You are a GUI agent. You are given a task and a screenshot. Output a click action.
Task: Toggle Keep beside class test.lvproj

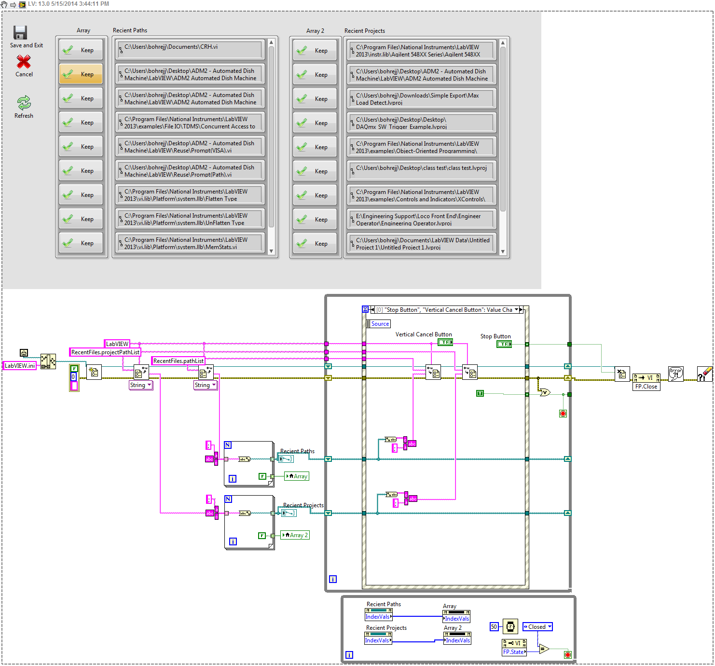click(315, 171)
